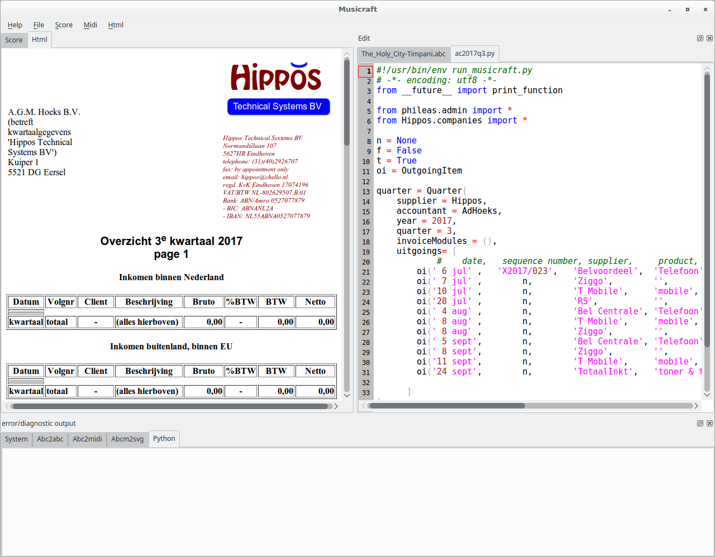
Task: Click the Python output text area
Action: [x=357, y=501]
